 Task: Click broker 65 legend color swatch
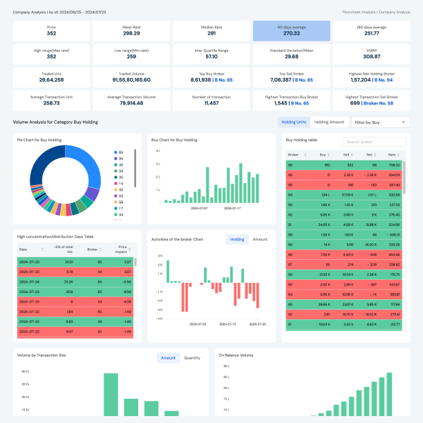(115, 151)
